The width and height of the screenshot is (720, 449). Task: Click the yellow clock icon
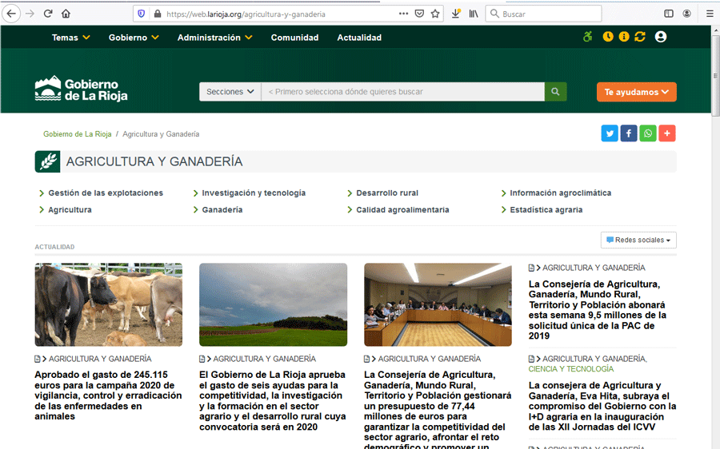coord(608,37)
